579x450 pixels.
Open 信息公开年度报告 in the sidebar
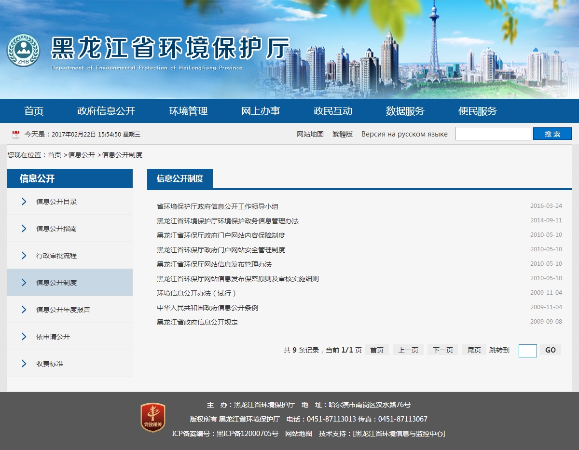(63, 310)
